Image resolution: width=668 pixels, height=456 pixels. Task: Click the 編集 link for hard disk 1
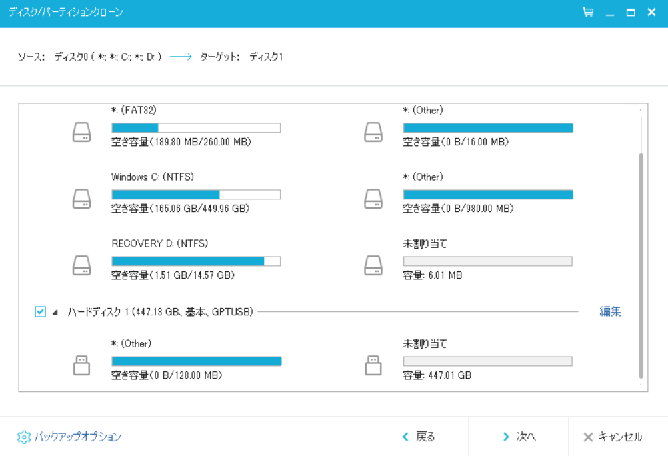click(610, 311)
